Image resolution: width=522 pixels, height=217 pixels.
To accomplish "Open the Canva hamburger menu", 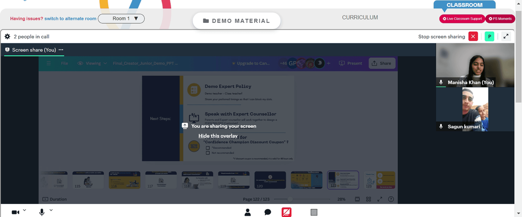I will click(x=49, y=63).
